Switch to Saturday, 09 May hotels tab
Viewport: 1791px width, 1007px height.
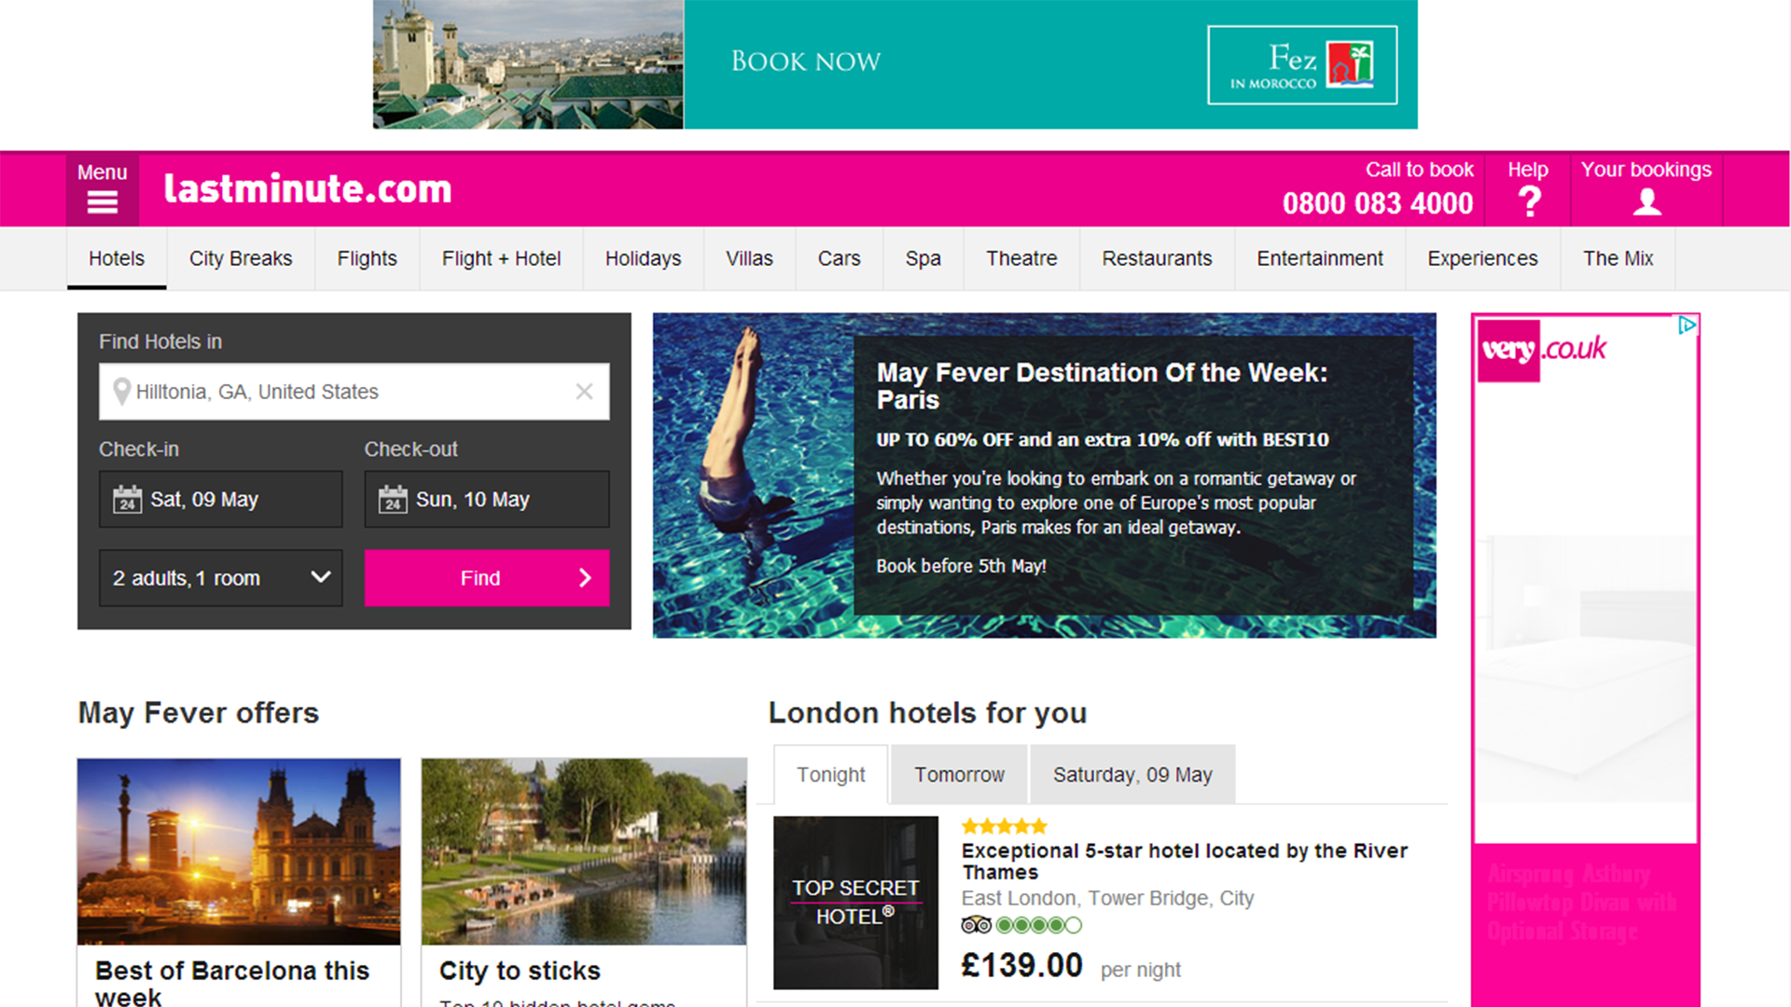[1133, 775]
